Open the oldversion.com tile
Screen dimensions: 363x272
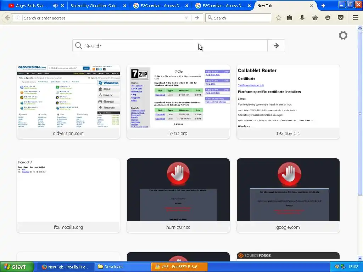pos(68,102)
